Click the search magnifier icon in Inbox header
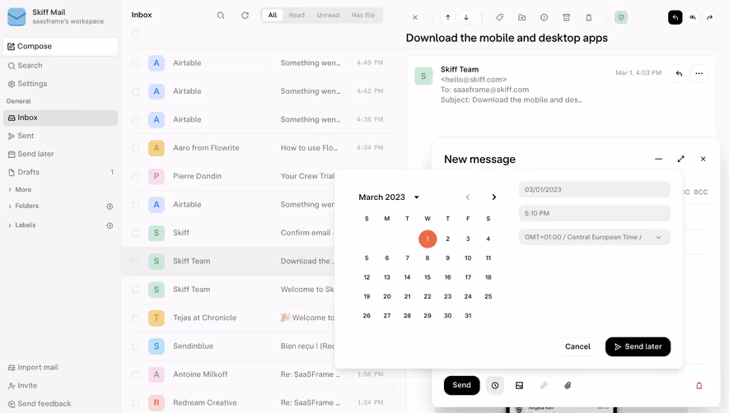This screenshot has width=729, height=413. tap(221, 16)
